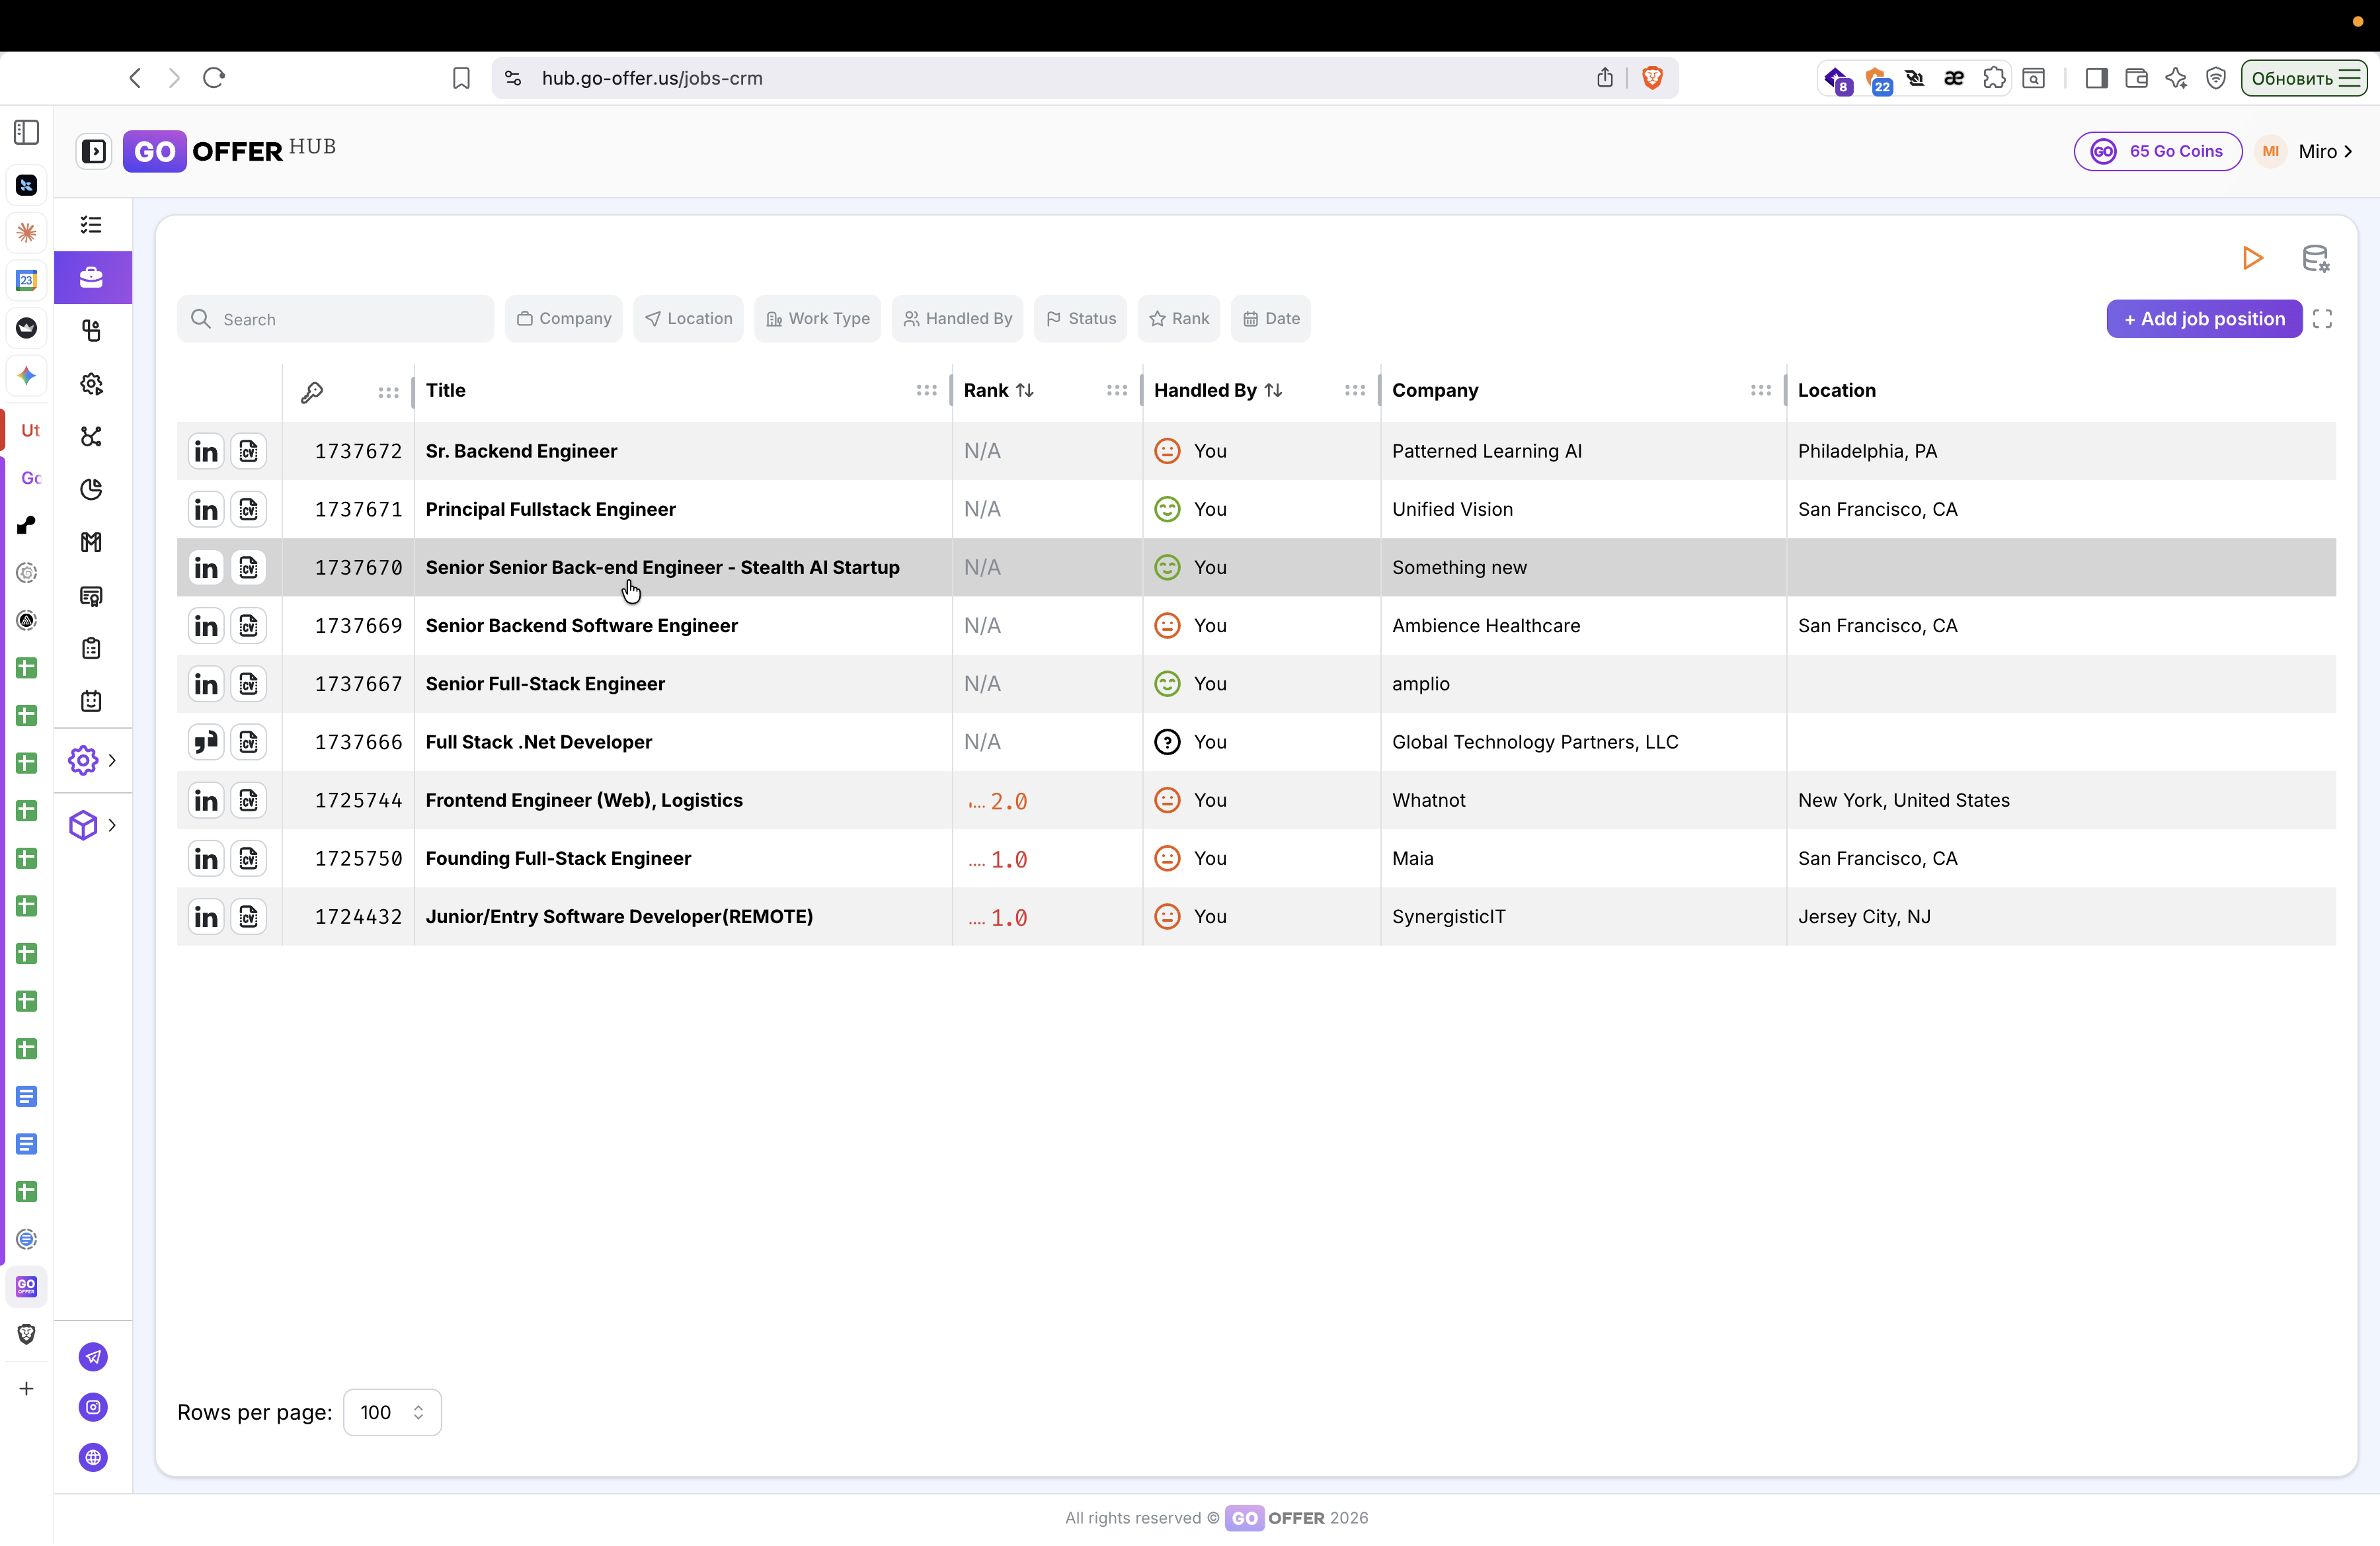The width and height of the screenshot is (2380, 1546).
Task: Open the Work Type filter dropdown
Action: (x=817, y=319)
